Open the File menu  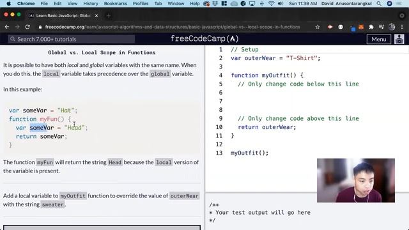point(44,3)
